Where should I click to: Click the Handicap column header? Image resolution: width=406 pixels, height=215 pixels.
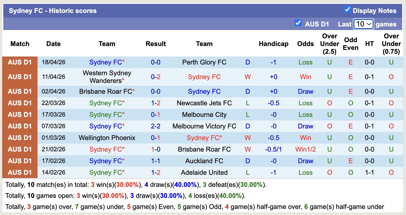tap(274, 44)
